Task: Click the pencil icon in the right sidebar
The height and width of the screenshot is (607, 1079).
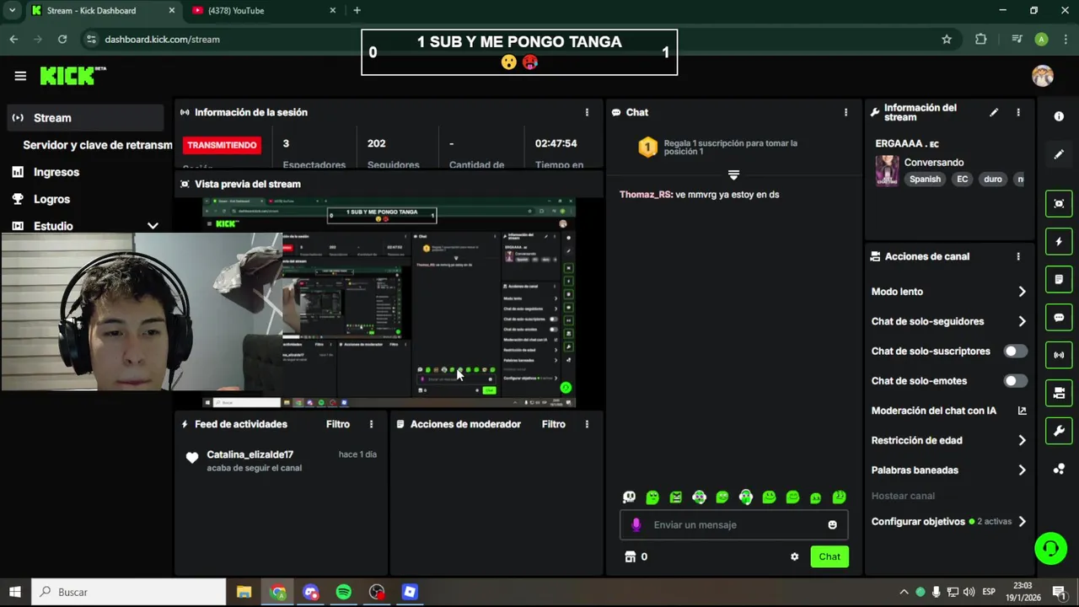Action: (1059, 154)
